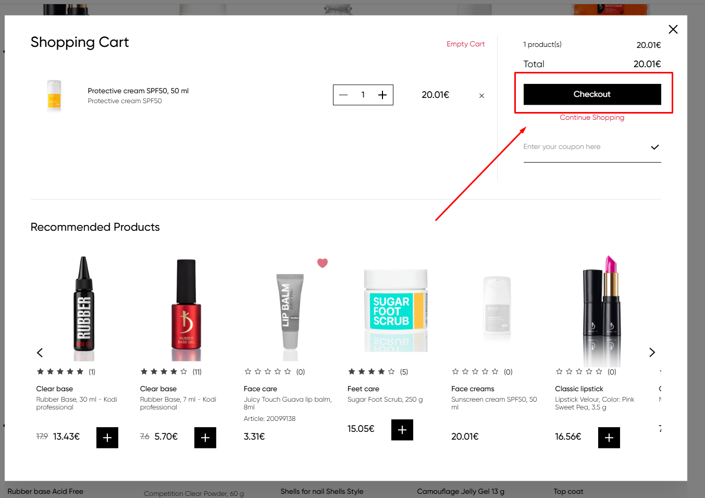The image size is (705, 498).
Task: Remove Protective cream SPF50 from cart
Action: [481, 96]
